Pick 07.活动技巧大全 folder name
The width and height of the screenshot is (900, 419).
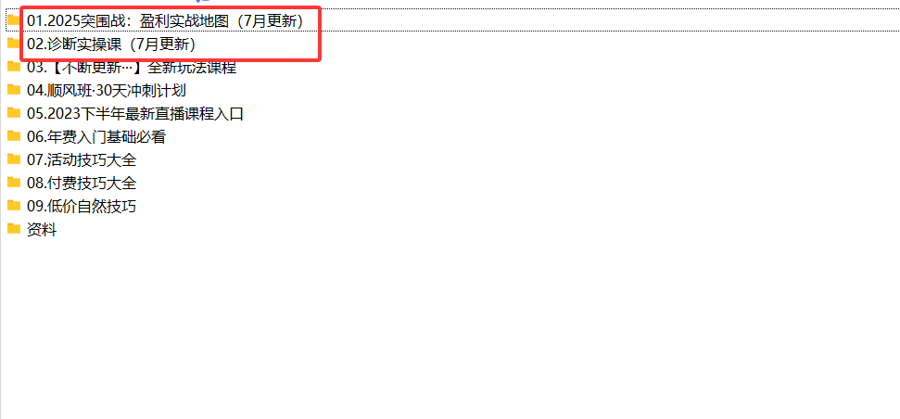point(82,160)
